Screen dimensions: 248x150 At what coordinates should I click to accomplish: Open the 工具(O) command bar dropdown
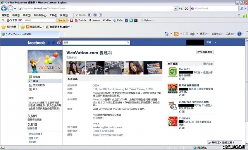(x=230, y=34)
